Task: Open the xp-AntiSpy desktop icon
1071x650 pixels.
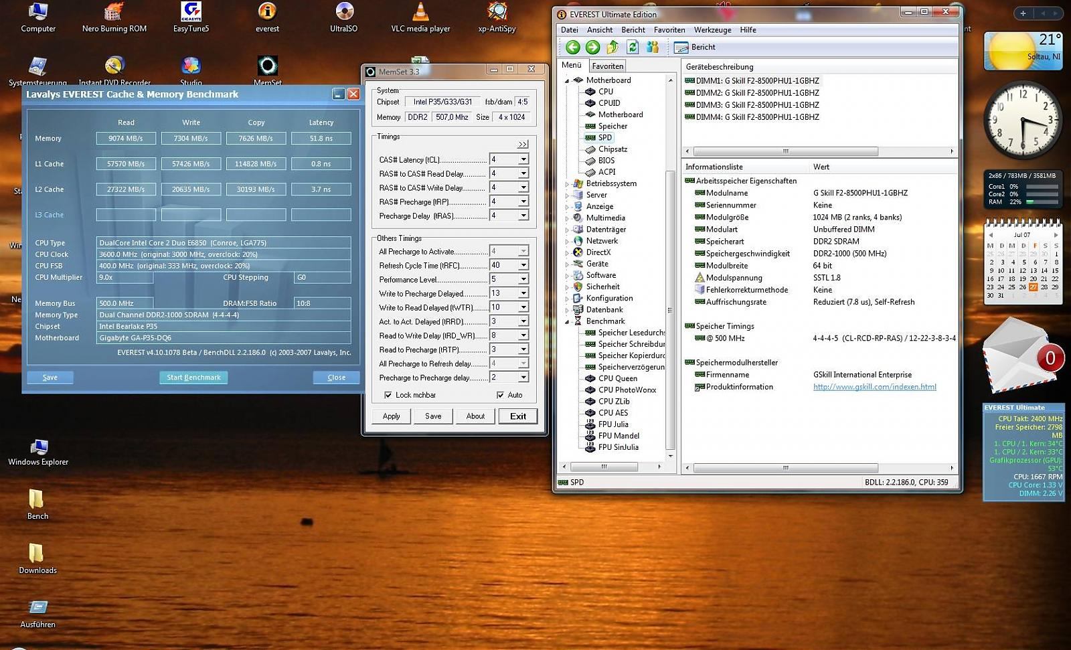Action: (497, 18)
